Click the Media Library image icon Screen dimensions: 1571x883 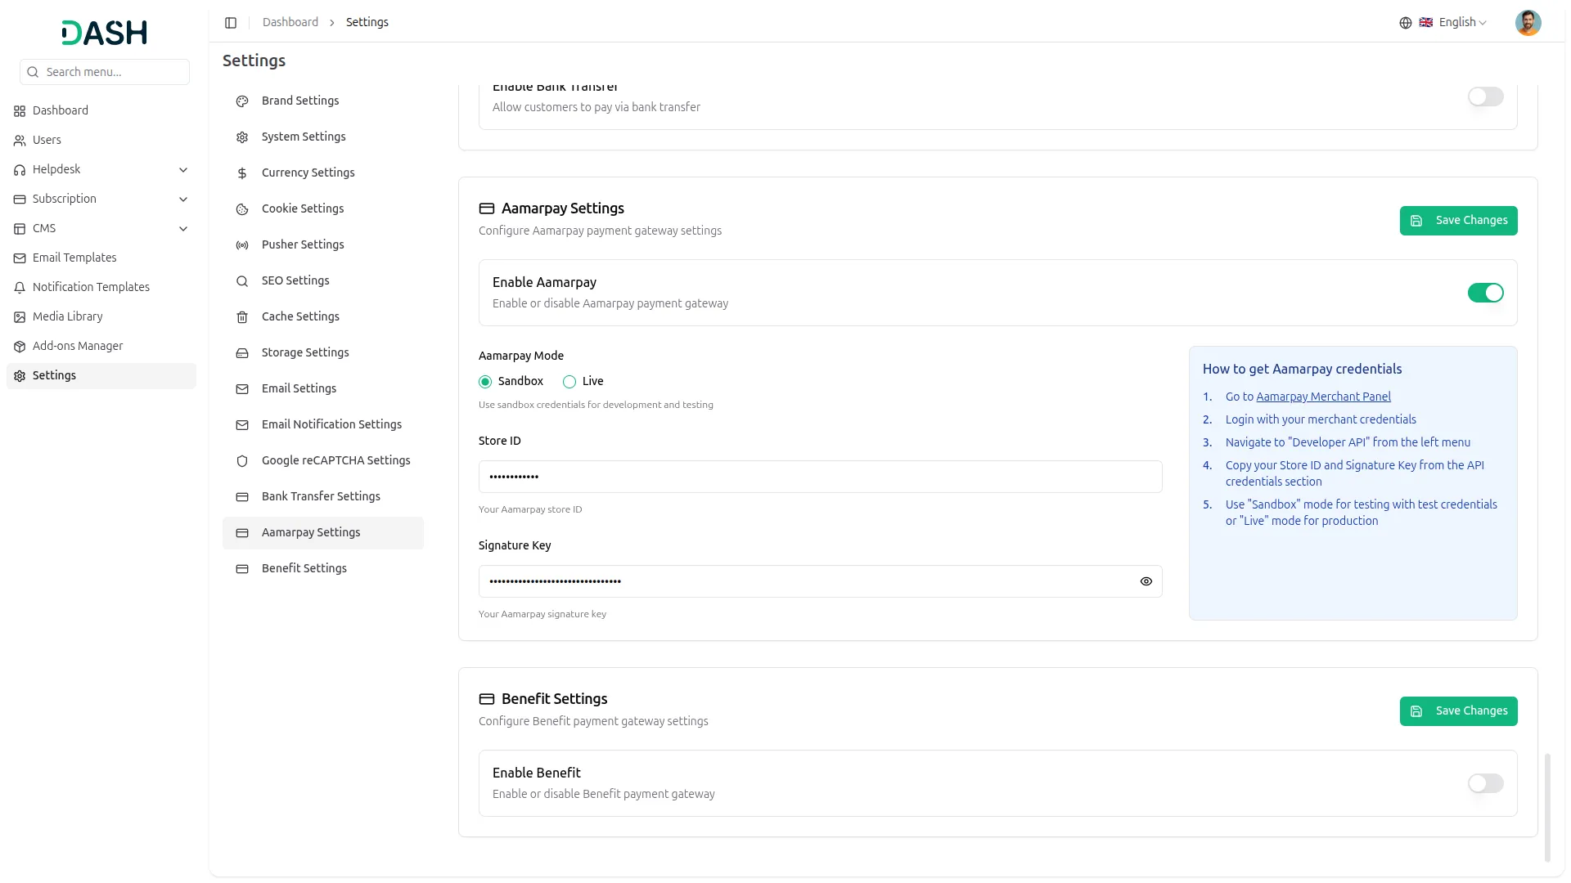(x=20, y=317)
